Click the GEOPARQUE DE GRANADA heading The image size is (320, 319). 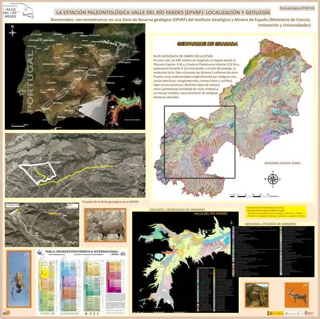coord(207,44)
